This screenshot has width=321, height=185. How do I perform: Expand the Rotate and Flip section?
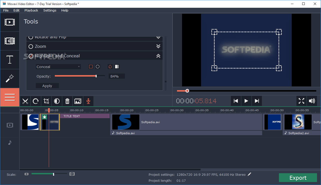(x=158, y=37)
